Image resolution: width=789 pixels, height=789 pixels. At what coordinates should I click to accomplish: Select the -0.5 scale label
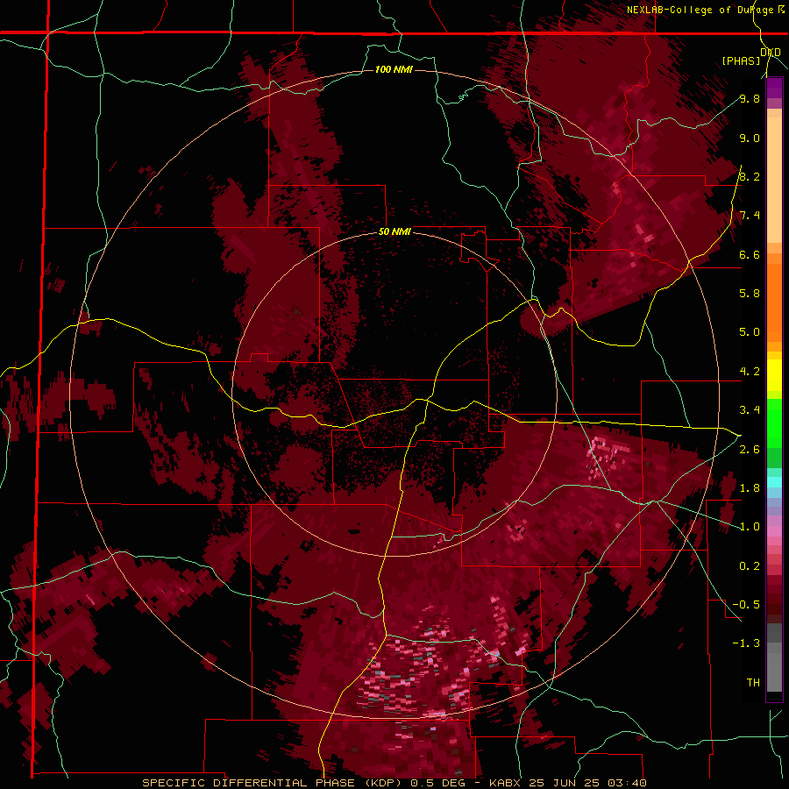(x=746, y=605)
